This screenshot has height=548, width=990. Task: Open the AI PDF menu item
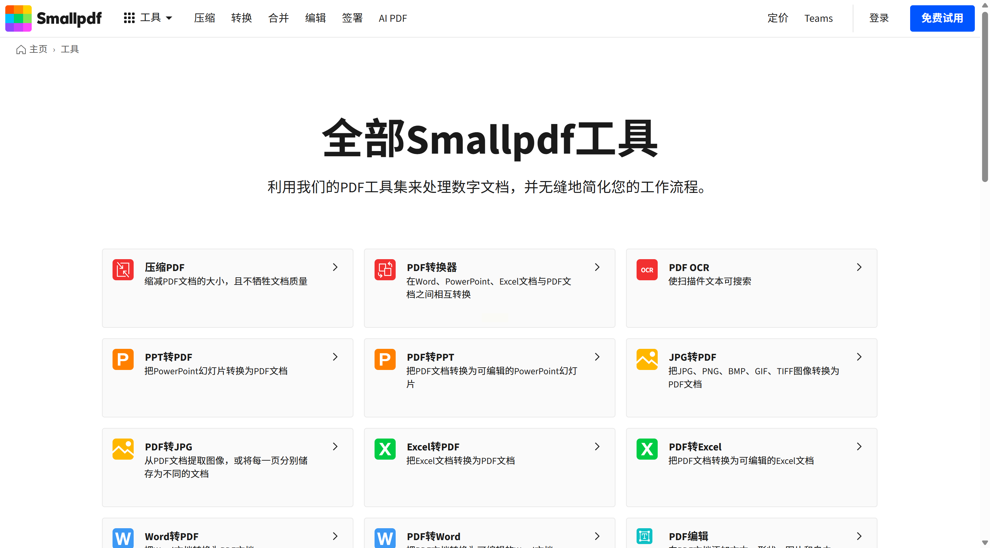tap(392, 18)
